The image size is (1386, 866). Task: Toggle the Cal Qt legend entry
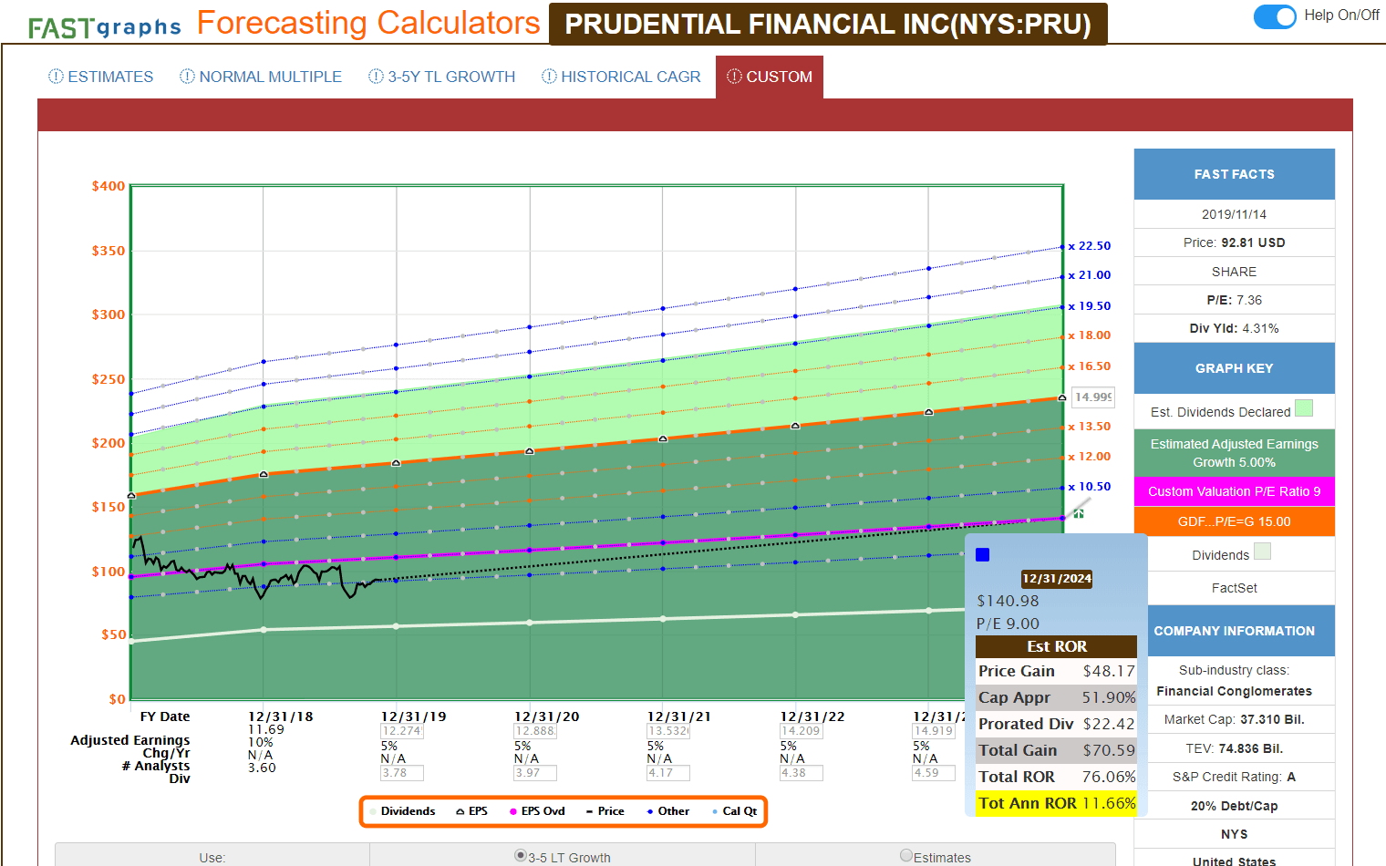[x=735, y=811]
